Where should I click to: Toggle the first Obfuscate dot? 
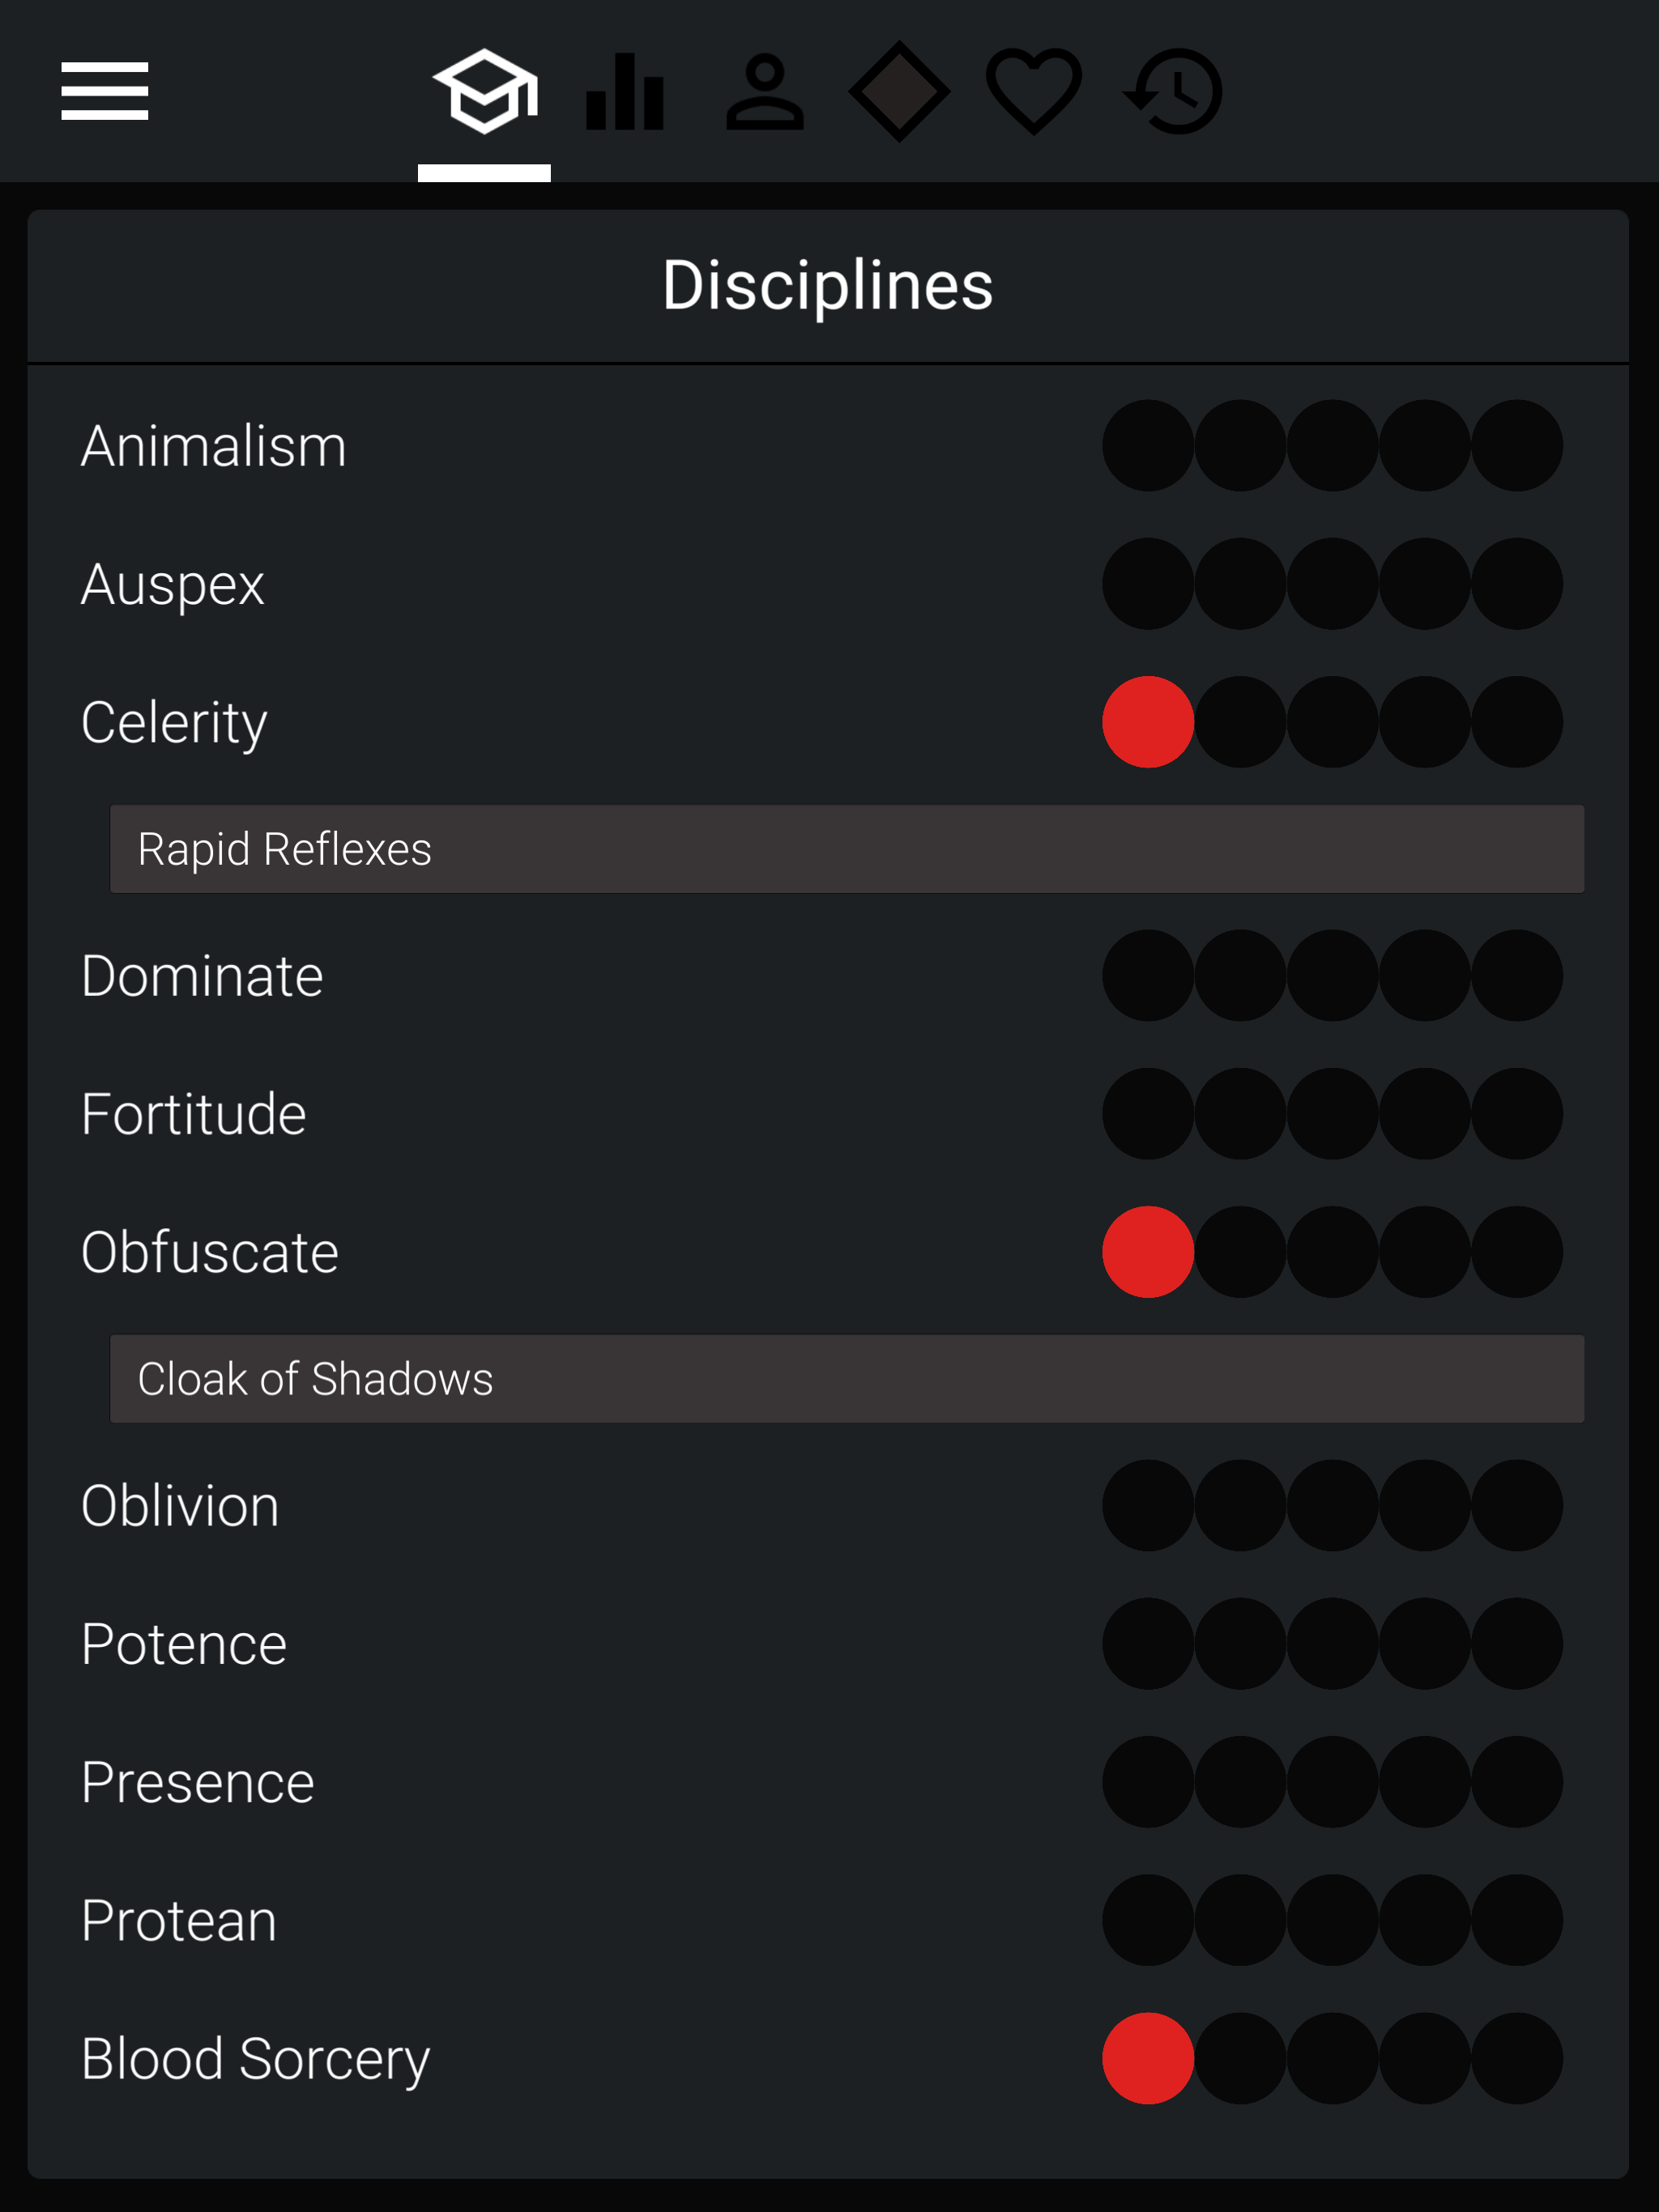1148,1252
